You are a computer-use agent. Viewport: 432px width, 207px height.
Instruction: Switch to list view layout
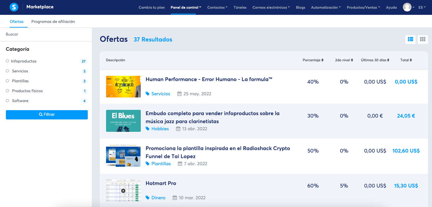pyautogui.click(x=410, y=39)
